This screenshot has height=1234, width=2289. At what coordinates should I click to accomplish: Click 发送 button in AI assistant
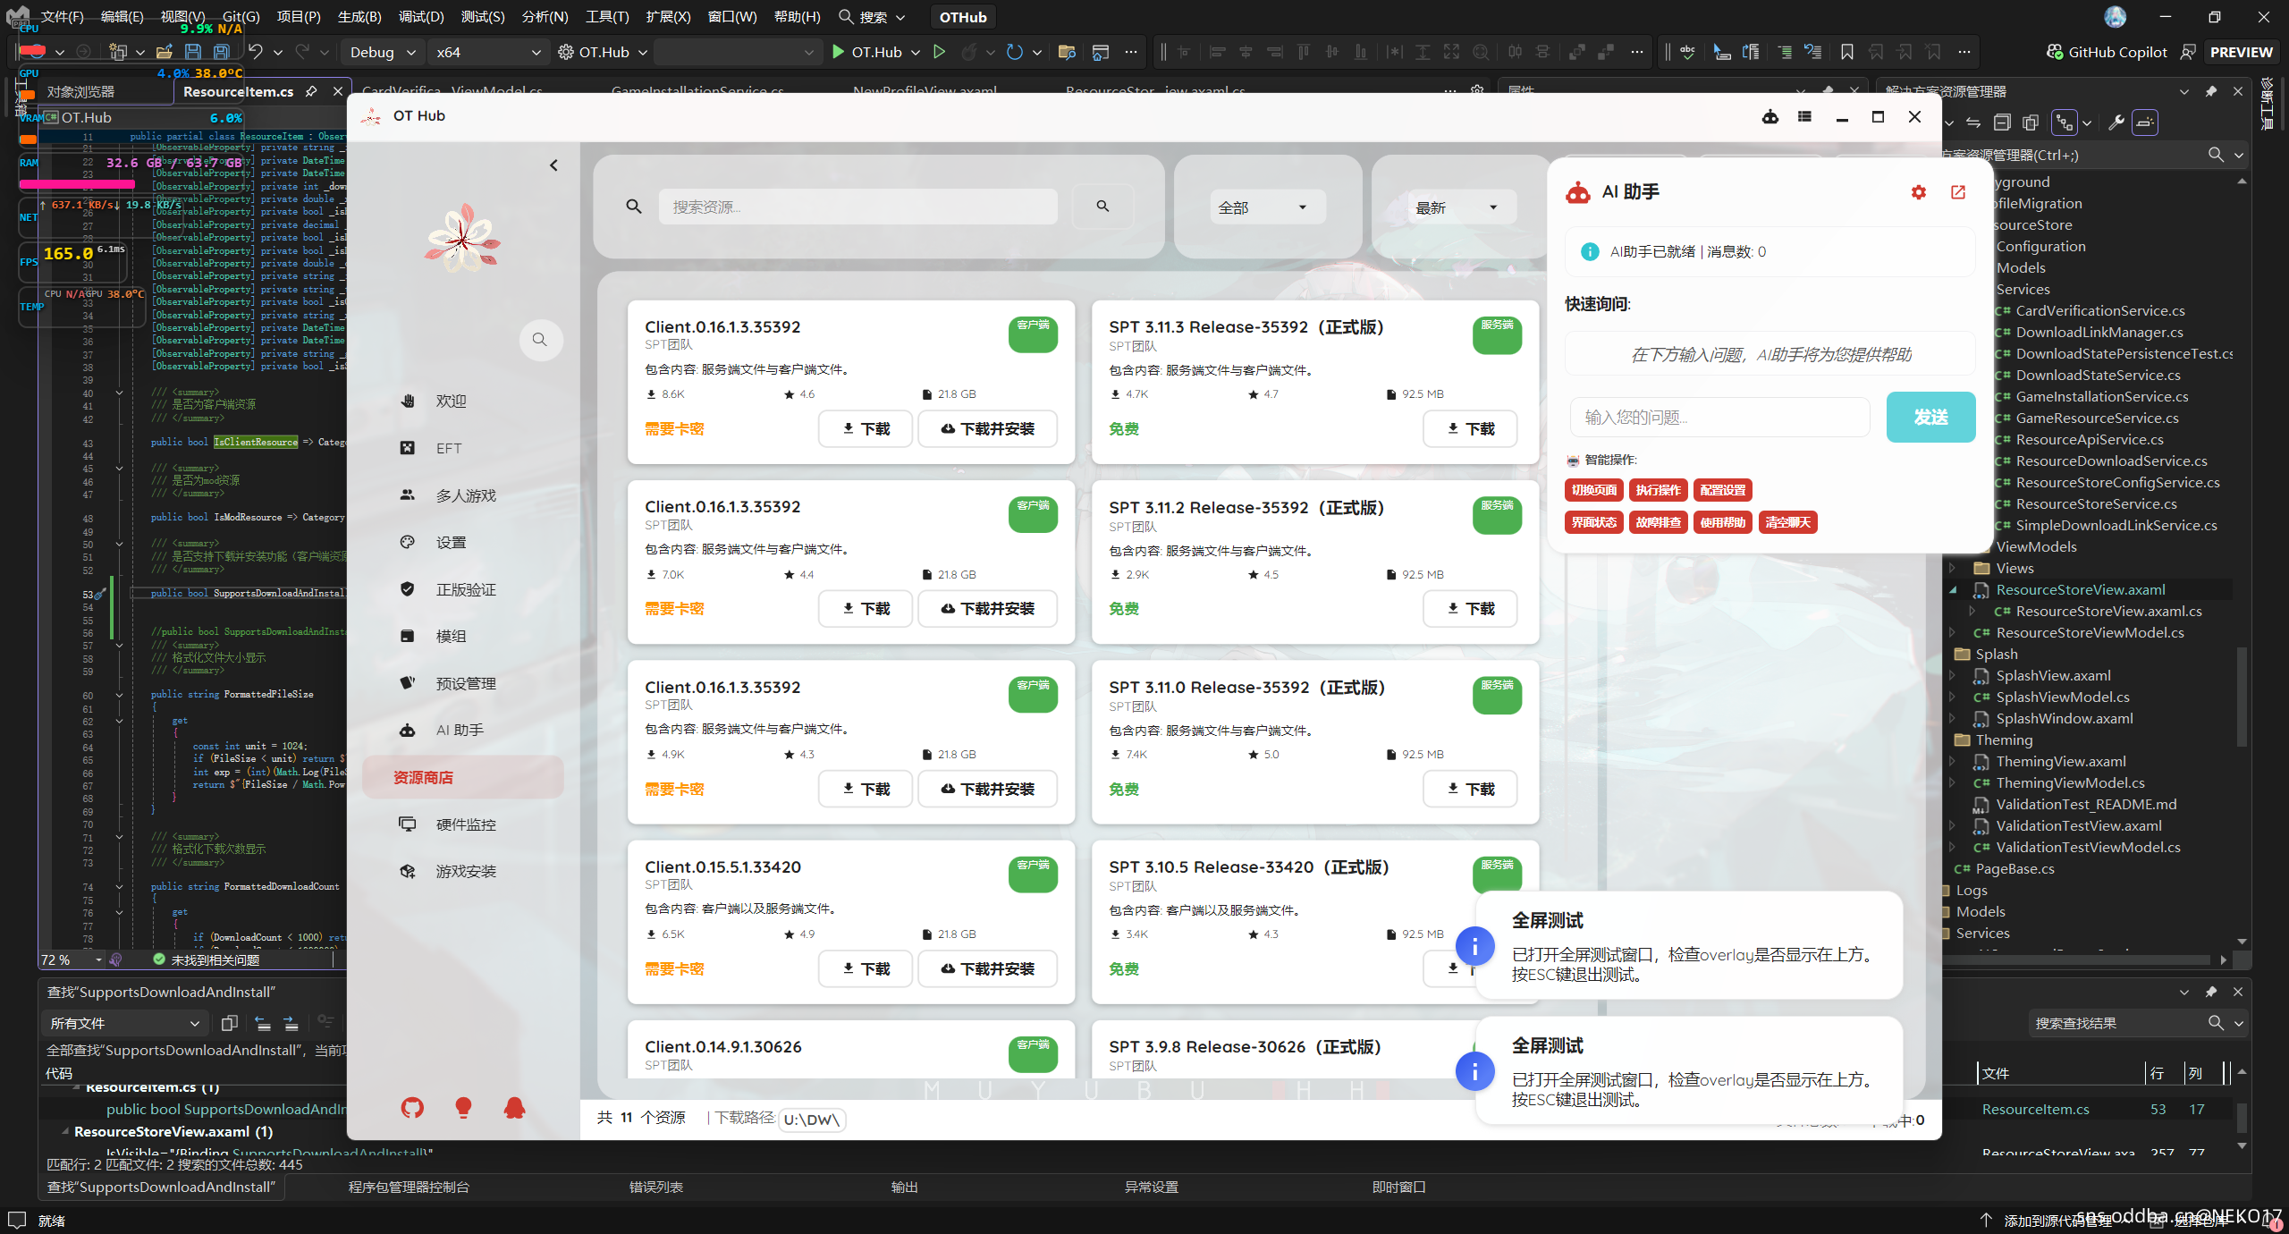click(x=1930, y=417)
